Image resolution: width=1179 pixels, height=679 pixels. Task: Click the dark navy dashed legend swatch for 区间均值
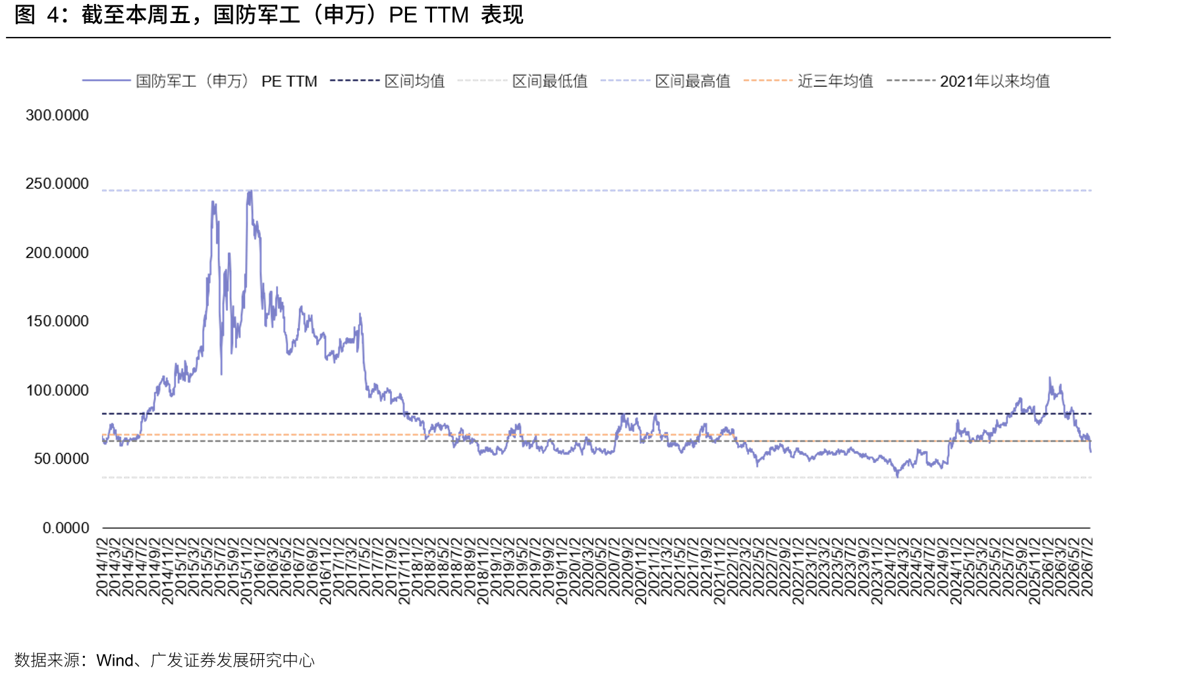pyautogui.click(x=355, y=80)
